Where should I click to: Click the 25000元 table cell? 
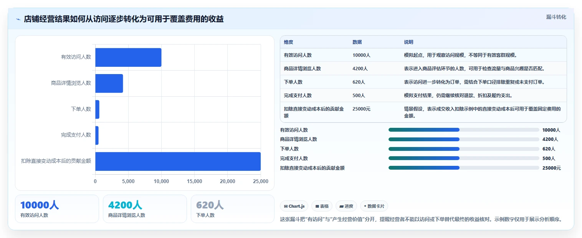pyautogui.click(x=361, y=109)
